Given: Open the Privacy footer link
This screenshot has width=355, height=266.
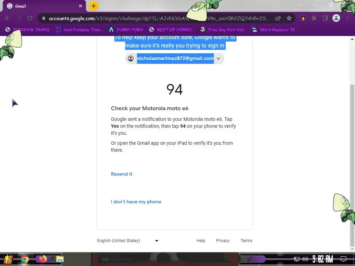Looking at the screenshot, I should pos(223,241).
